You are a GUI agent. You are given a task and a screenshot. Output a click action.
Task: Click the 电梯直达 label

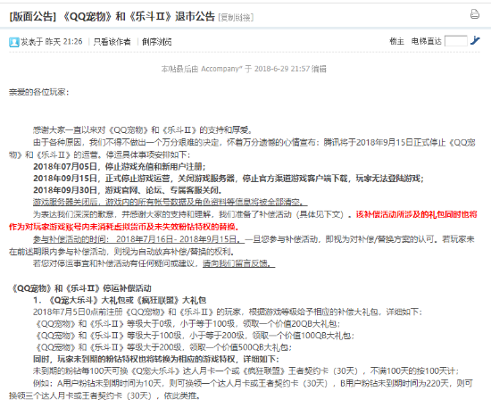coord(426,41)
